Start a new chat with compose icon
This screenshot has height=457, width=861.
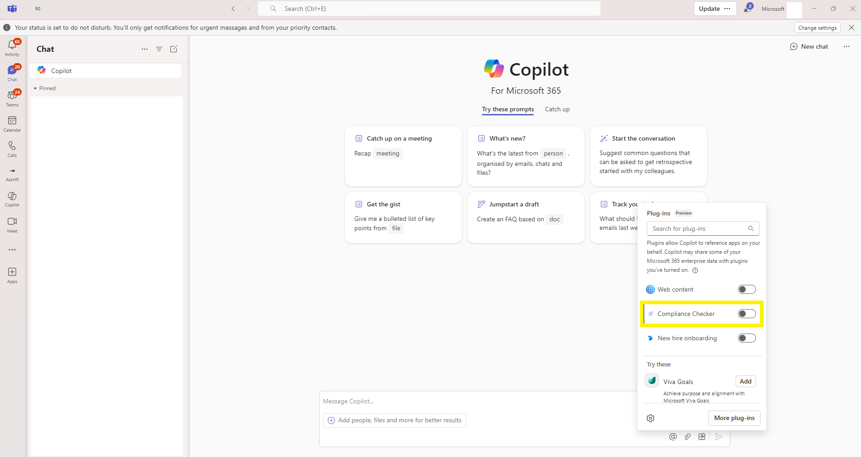point(174,49)
